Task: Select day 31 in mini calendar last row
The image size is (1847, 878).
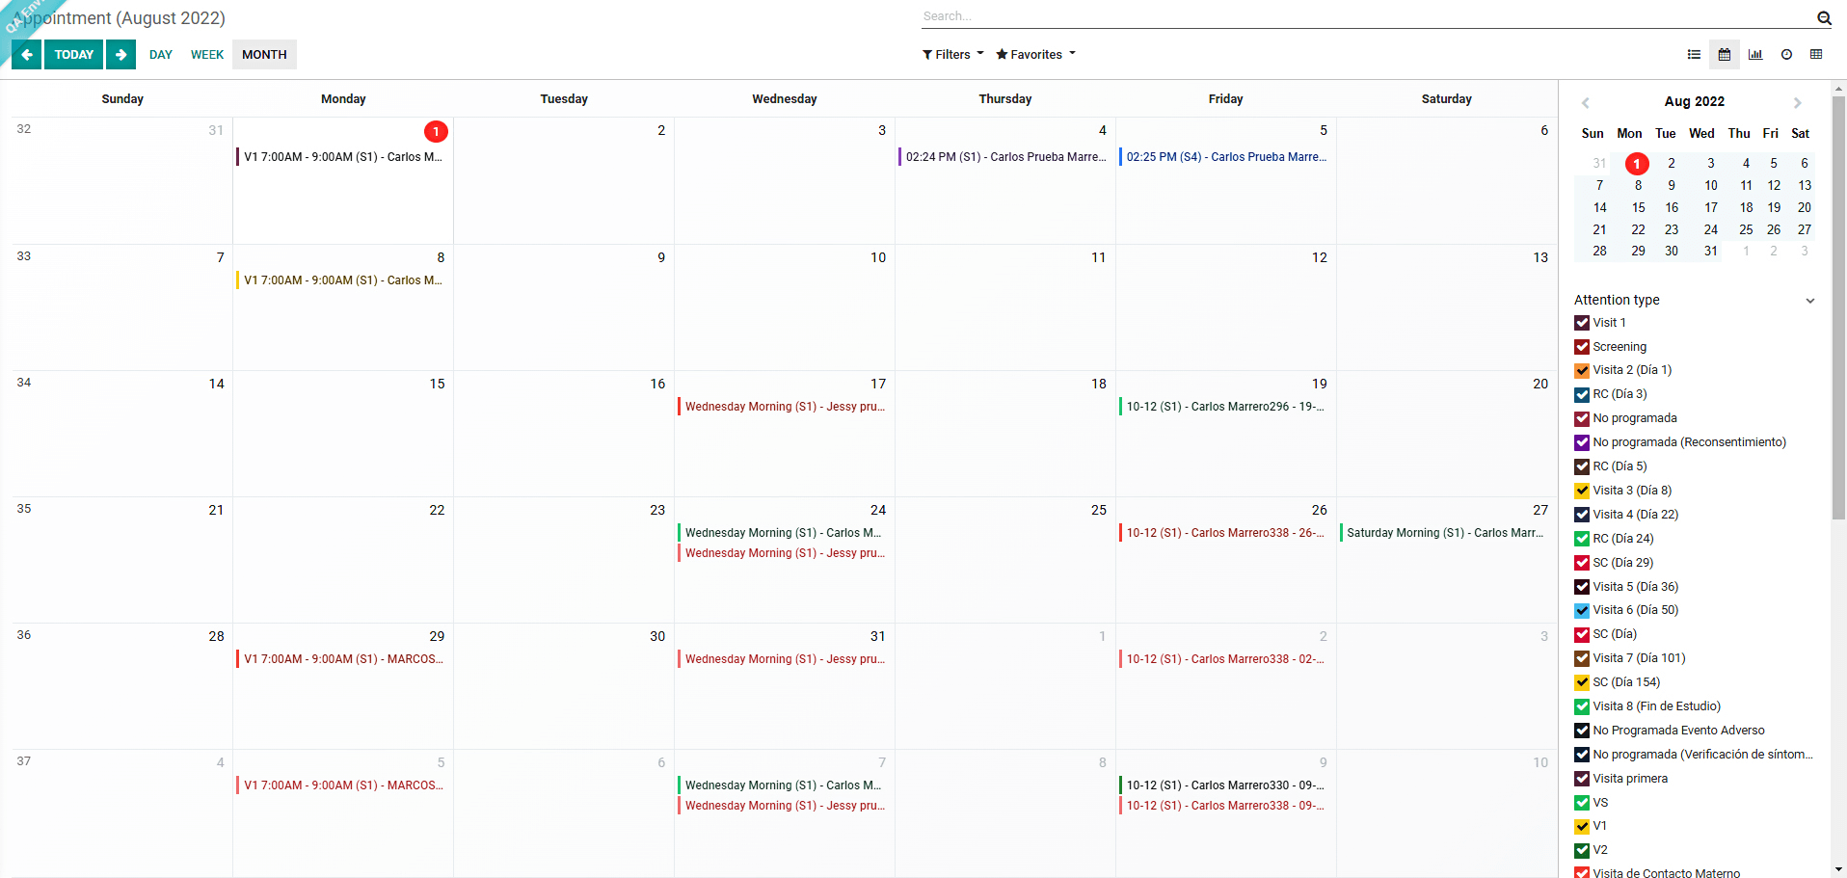Action: click(1710, 251)
